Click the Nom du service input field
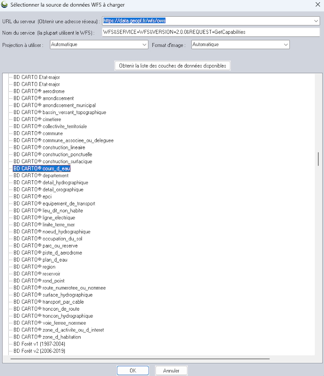The width and height of the screenshot is (324, 376). click(x=211, y=32)
